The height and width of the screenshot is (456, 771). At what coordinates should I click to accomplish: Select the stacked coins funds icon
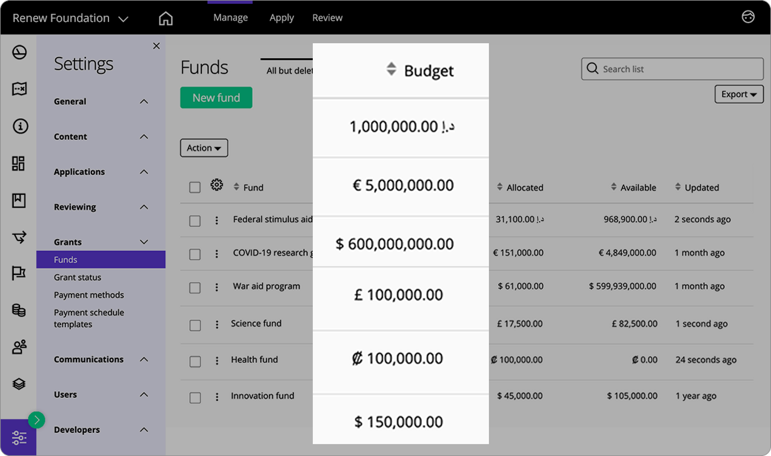click(19, 310)
